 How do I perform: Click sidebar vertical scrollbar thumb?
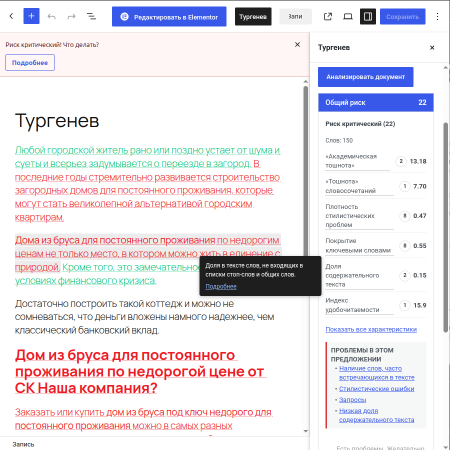[x=445, y=226]
